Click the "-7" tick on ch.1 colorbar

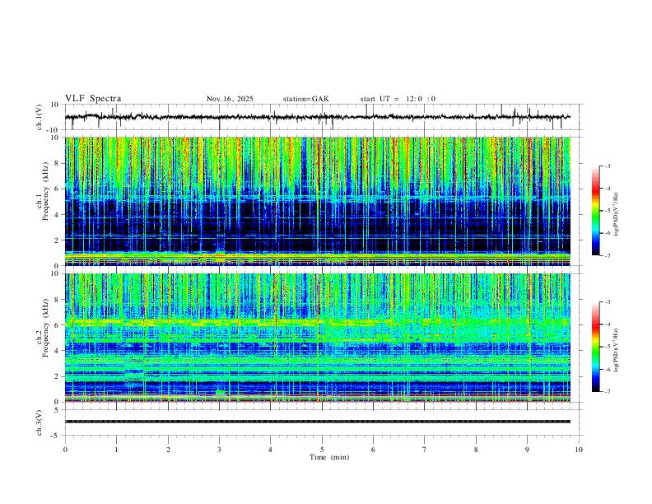pos(608,255)
